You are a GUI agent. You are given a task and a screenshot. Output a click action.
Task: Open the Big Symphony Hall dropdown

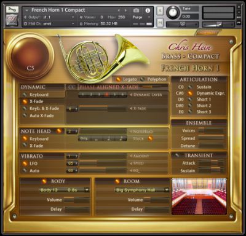pos(142,190)
